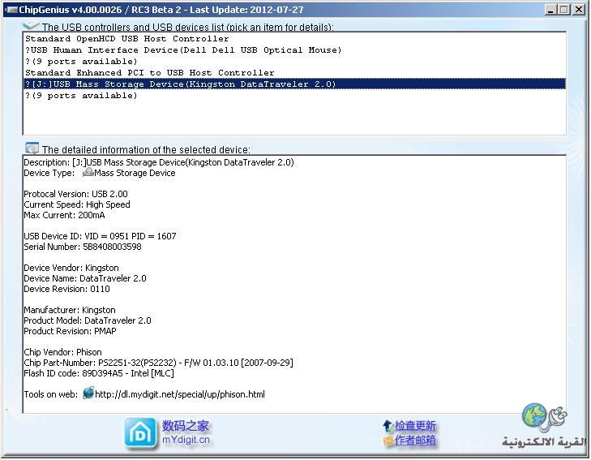591x460 pixels.
Task: Click the mYdigit house logo icon
Action: (140, 433)
